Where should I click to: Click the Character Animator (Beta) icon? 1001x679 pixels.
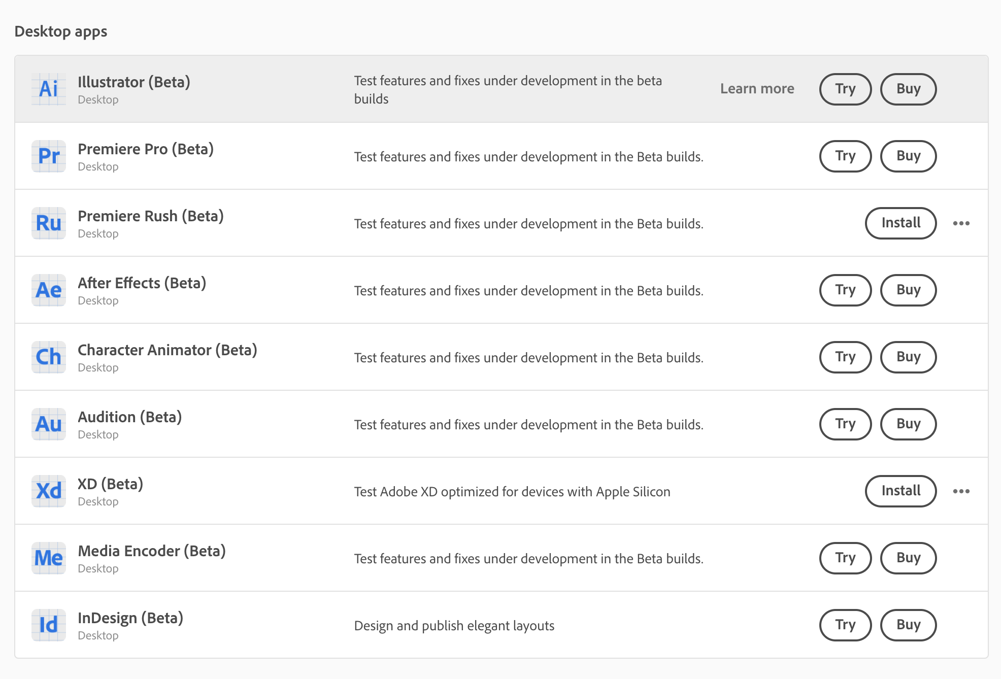(x=49, y=357)
